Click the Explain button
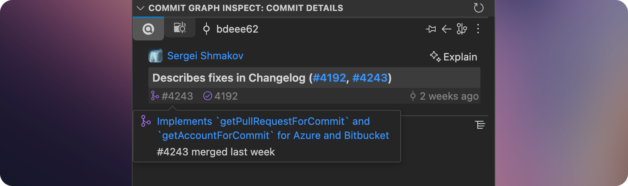The width and height of the screenshot is (628, 186). tap(454, 57)
